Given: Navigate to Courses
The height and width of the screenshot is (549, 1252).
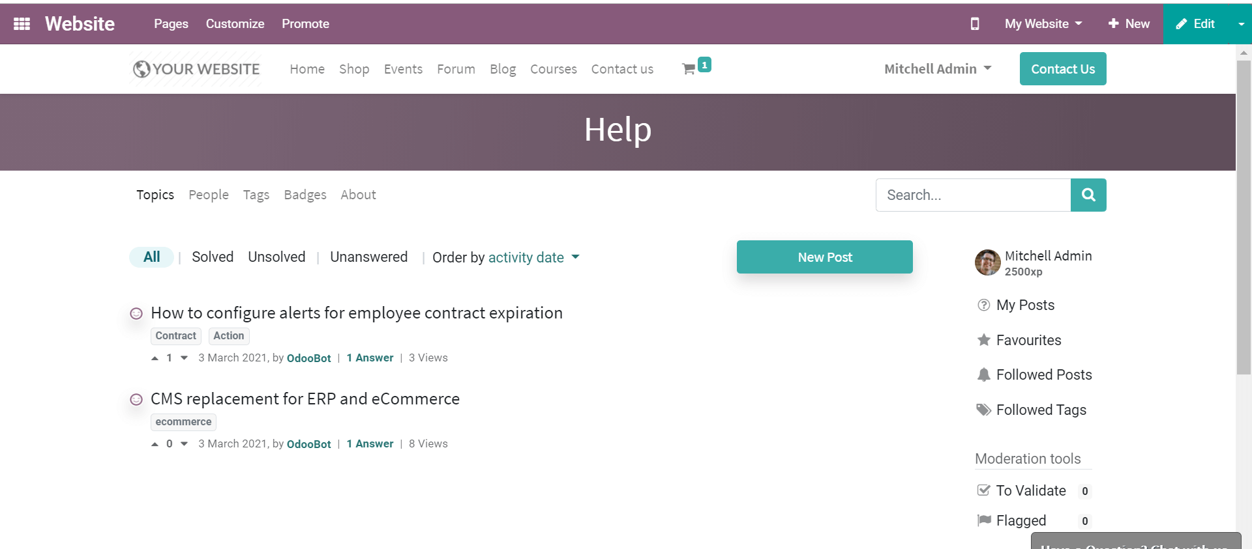Looking at the screenshot, I should 554,69.
